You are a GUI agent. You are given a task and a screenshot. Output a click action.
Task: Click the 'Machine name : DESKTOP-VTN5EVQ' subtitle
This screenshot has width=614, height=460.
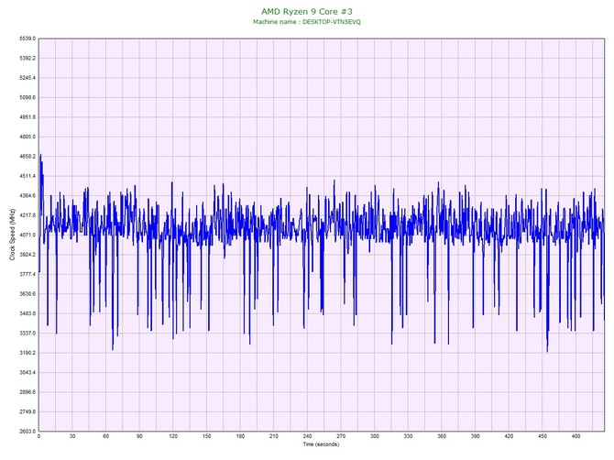point(307,22)
